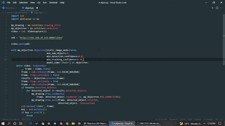This screenshot has width=225, height=126.
Task: Split the editor to the right
Action: pos(217,8)
